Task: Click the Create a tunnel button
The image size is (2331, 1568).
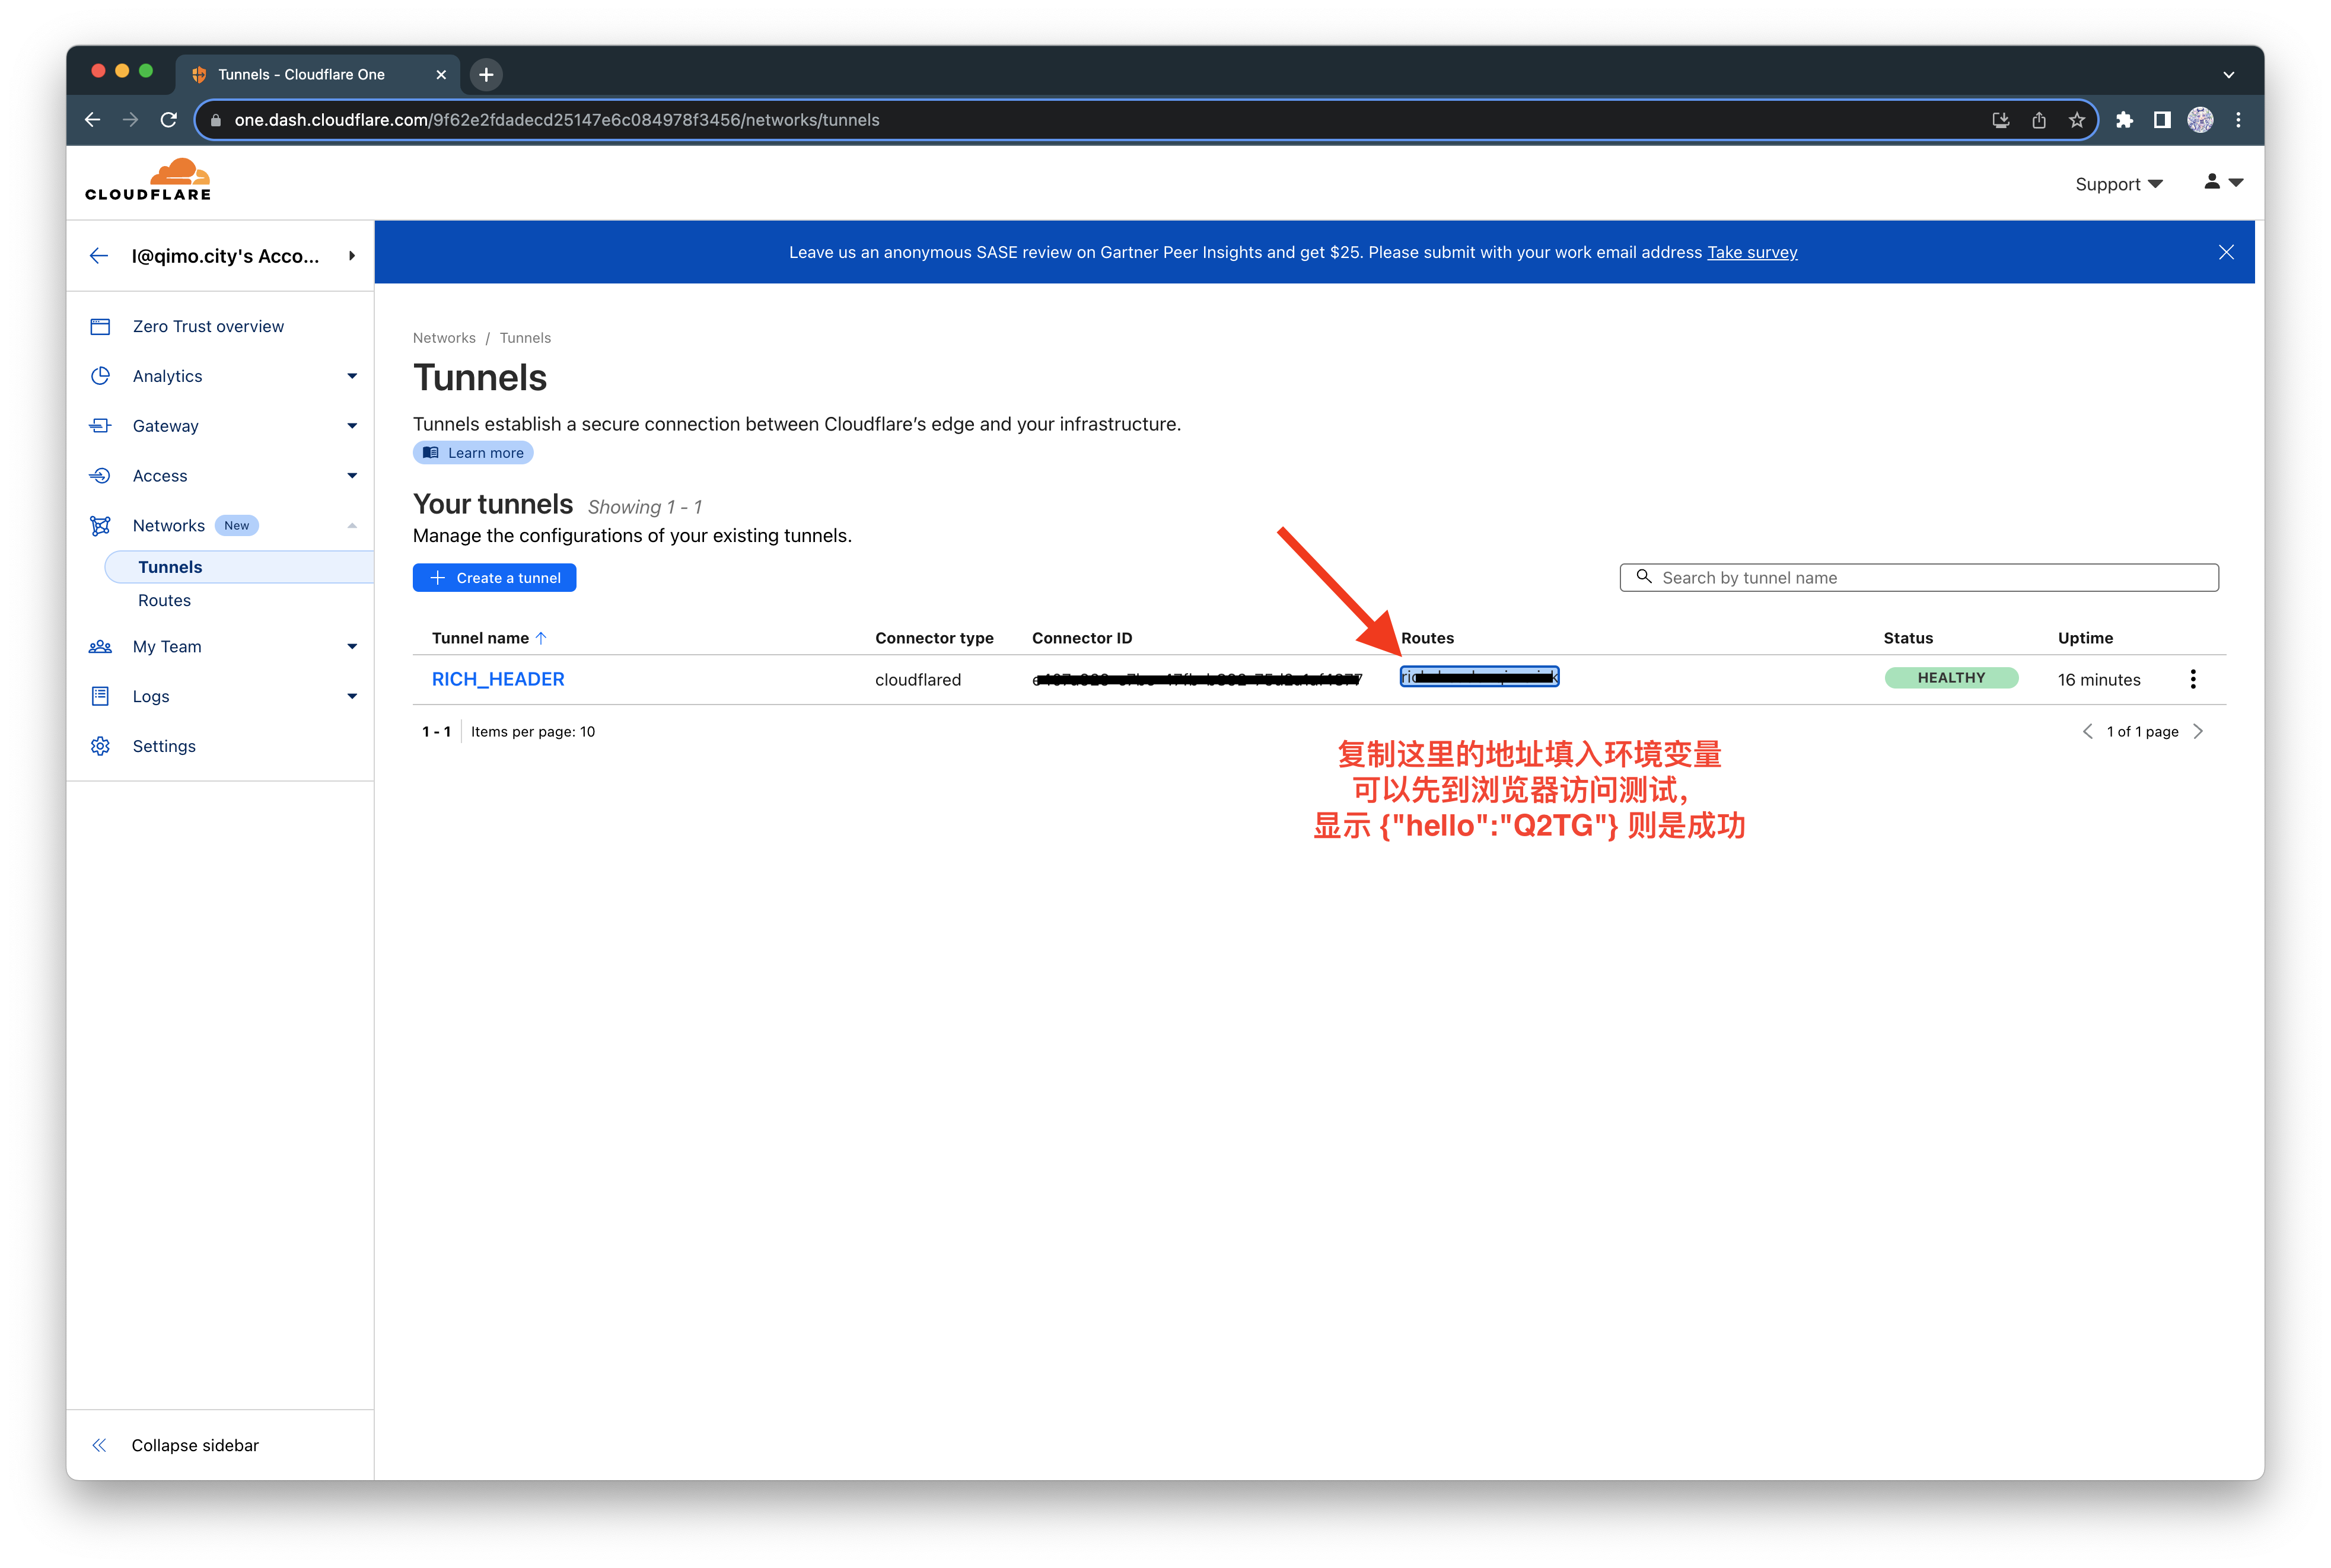Action: point(494,578)
